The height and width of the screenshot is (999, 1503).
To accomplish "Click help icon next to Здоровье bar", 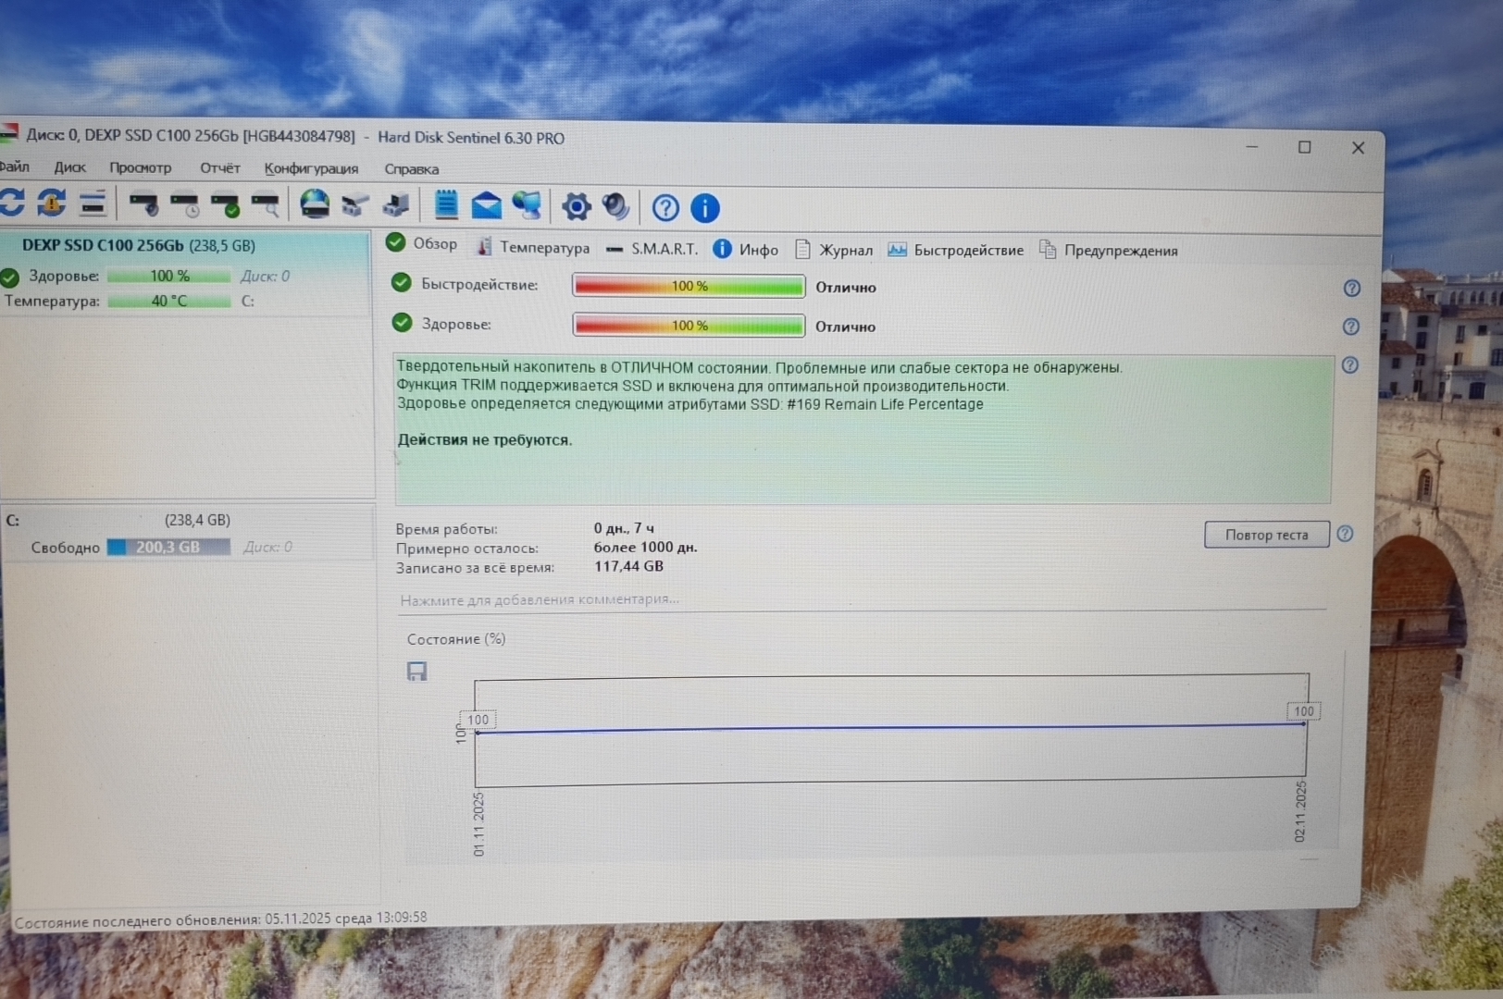I will tap(1350, 327).
